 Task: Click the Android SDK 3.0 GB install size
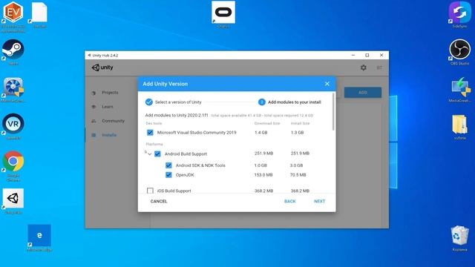296,165
